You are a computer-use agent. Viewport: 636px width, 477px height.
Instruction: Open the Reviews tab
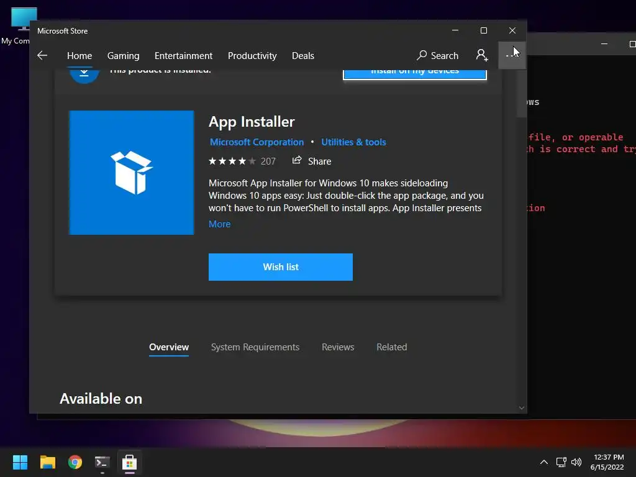338,347
